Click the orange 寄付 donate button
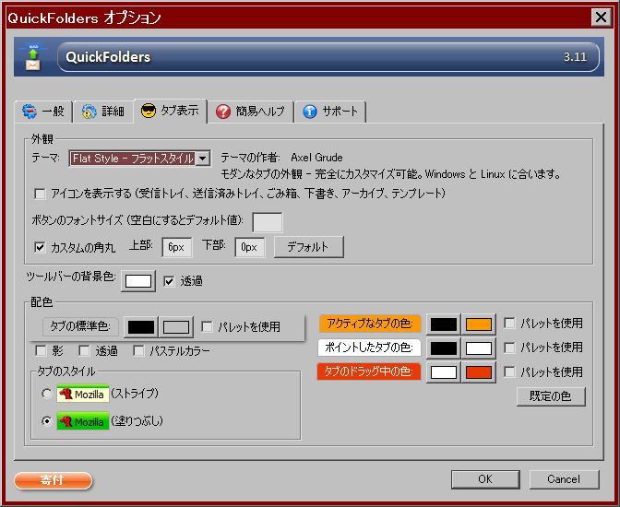The width and height of the screenshot is (620, 507). coord(53,480)
